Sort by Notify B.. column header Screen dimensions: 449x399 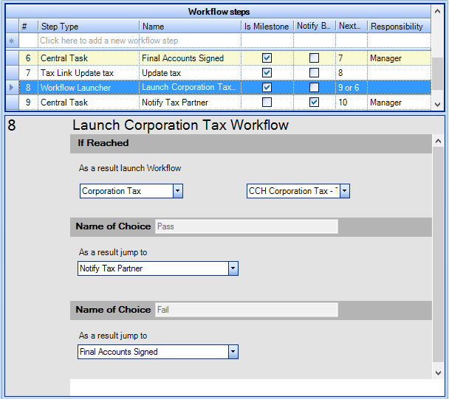click(315, 27)
